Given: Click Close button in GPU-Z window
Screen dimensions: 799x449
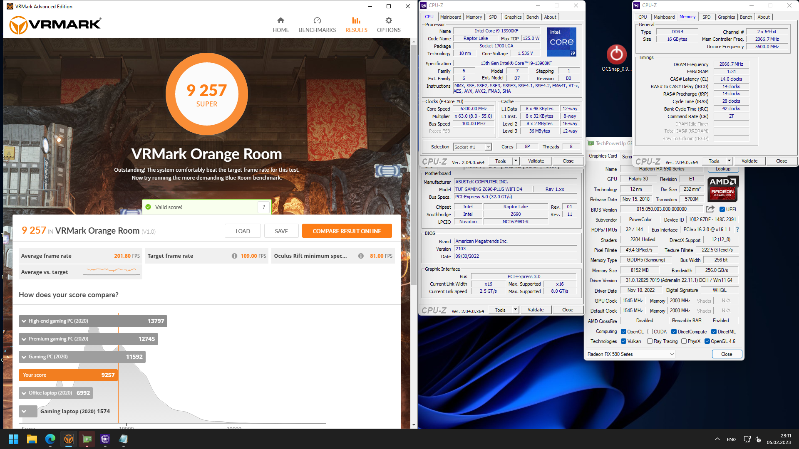Looking at the screenshot, I should click(x=727, y=354).
